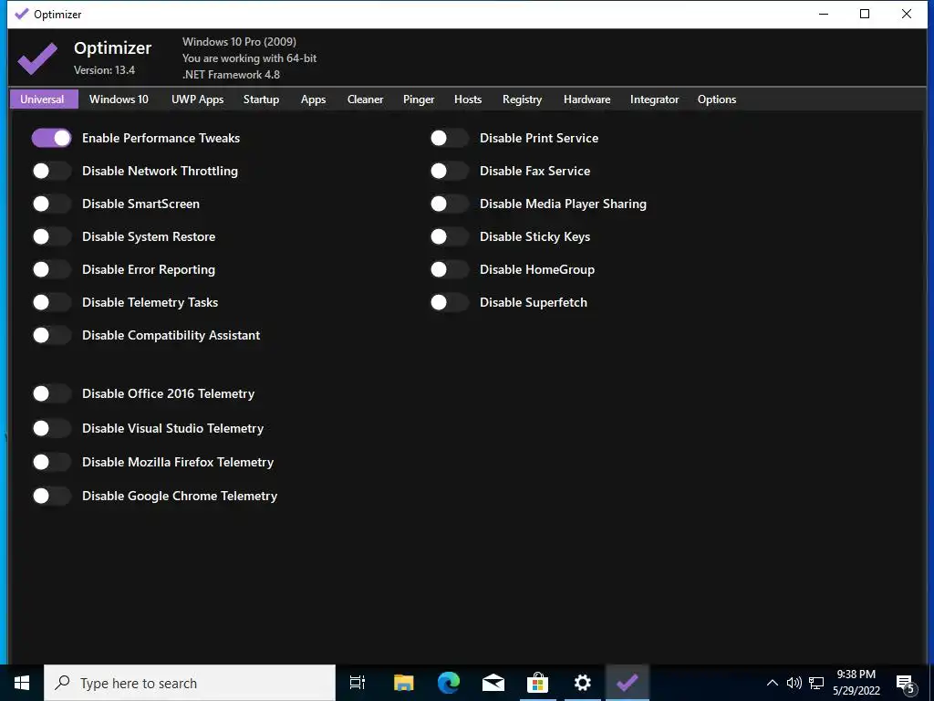Enable Disable Telemetry Tasks toggle
The image size is (934, 701).
pyautogui.click(x=51, y=302)
